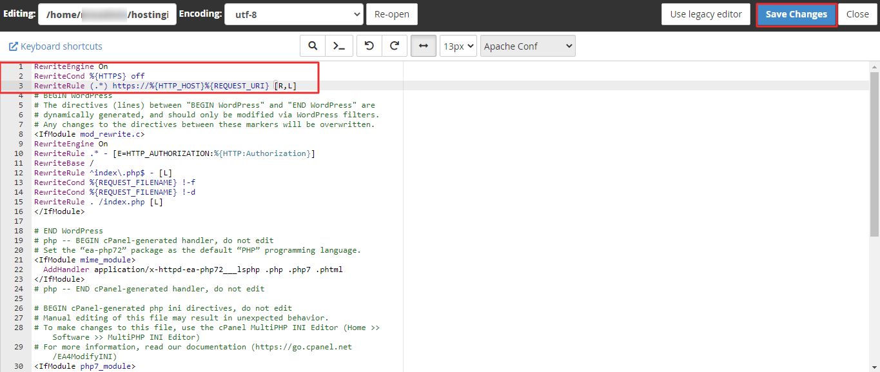Click the "RewriteBase /" line
This screenshot has width=880, height=372.
(x=64, y=163)
